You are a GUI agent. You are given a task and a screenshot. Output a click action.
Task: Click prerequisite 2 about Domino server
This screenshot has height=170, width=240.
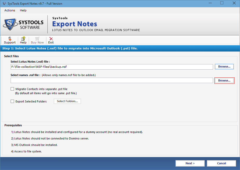pos(50,138)
